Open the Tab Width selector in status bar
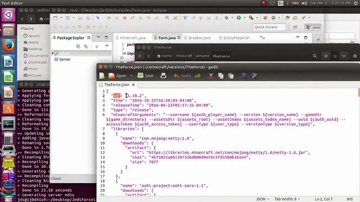Viewport: 360px width, 202px height. tap(287, 199)
